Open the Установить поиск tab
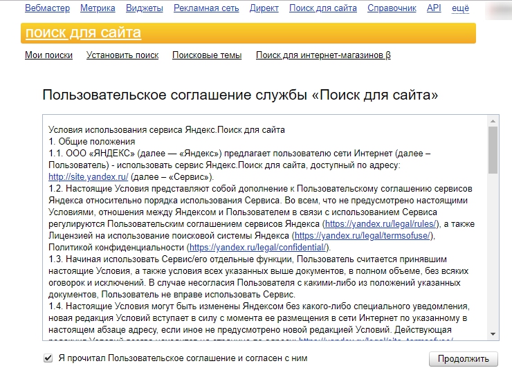 coord(122,55)
